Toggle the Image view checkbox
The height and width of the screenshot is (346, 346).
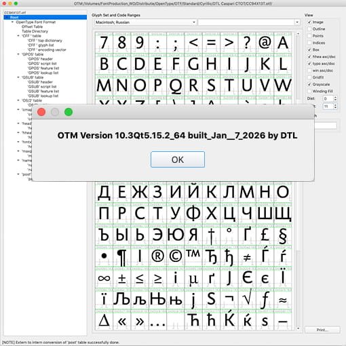[x=309, y=22]
